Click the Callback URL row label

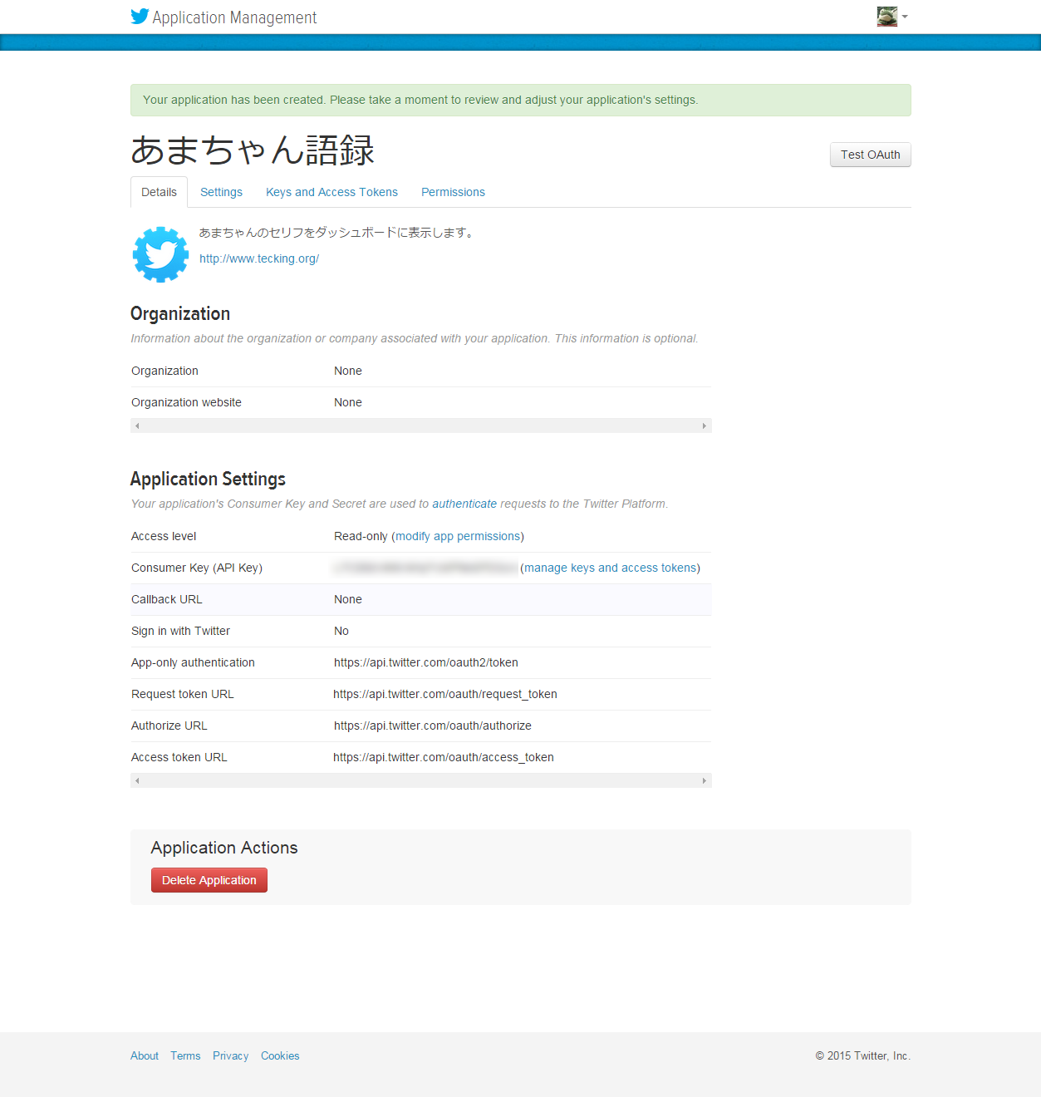coord(167,599)
